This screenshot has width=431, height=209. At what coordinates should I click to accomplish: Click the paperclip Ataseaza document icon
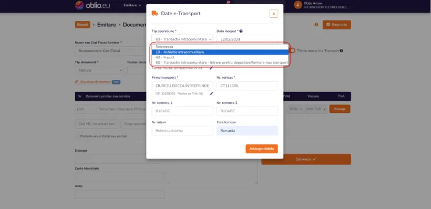click(x=76, y=82)
